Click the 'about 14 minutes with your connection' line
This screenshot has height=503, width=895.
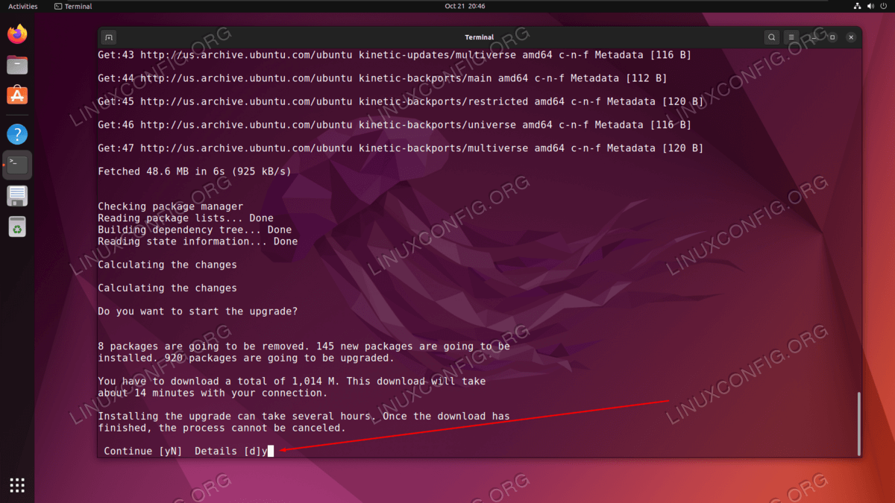pos(213,393)
